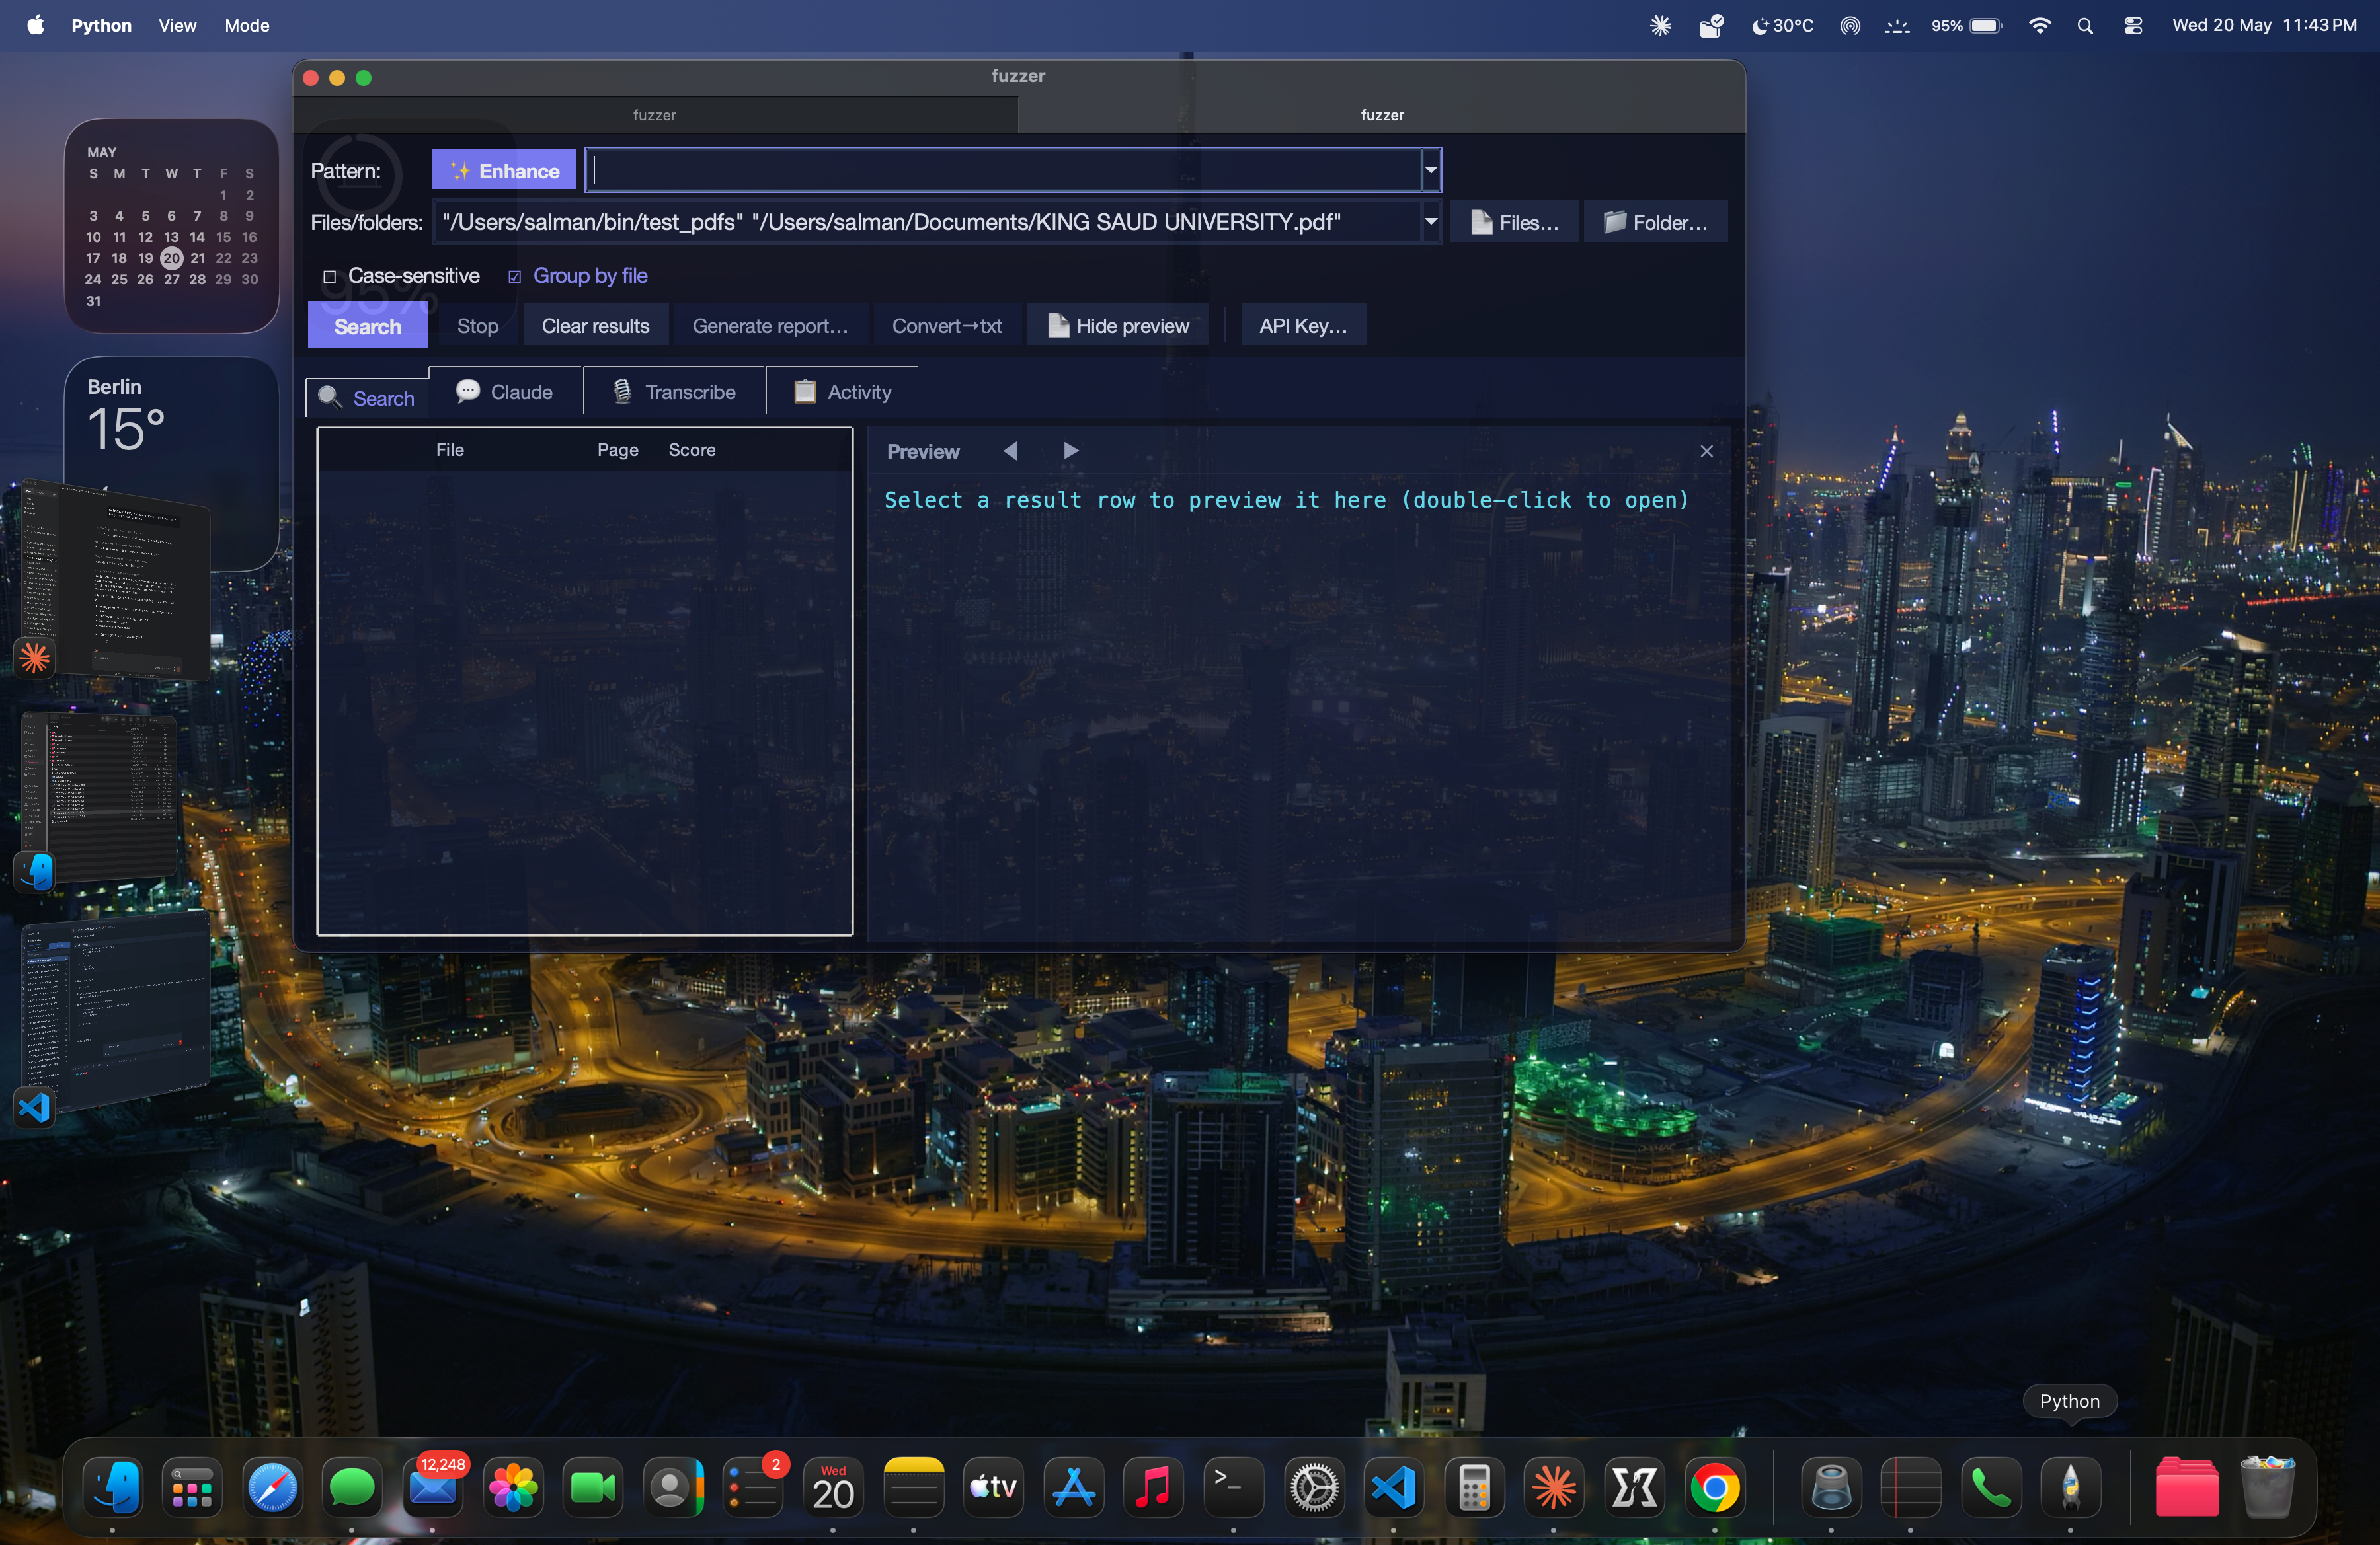Click Generate report… button
This screenshot has width=2380, height=1545.
click(x=770, y=326)
